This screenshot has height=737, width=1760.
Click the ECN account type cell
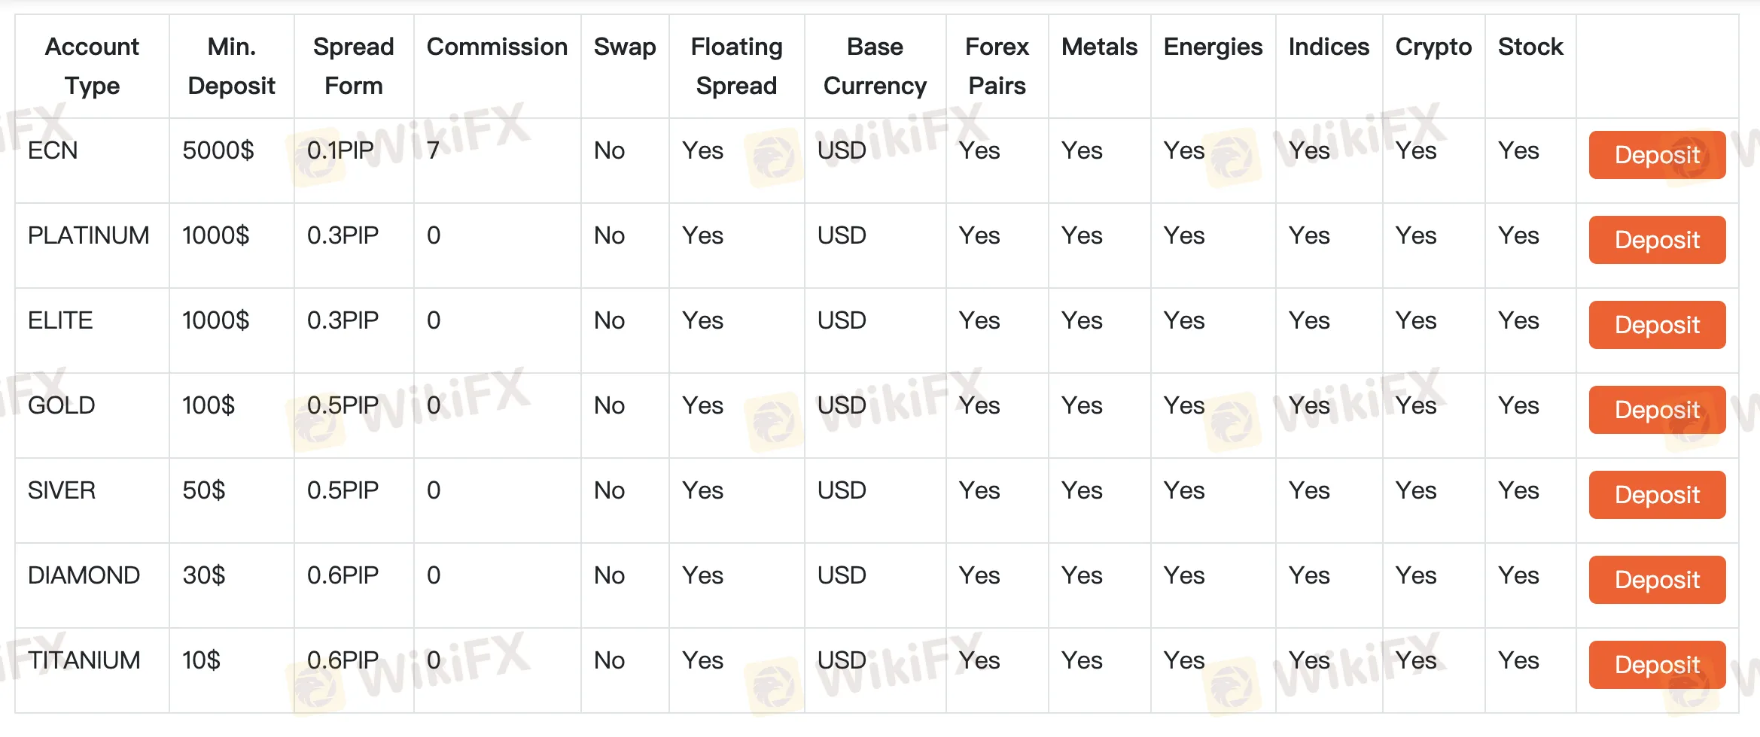[x=53, y=150]
